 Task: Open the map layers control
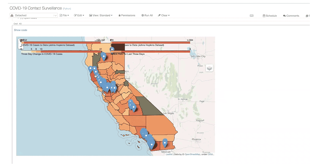point(209,68)
